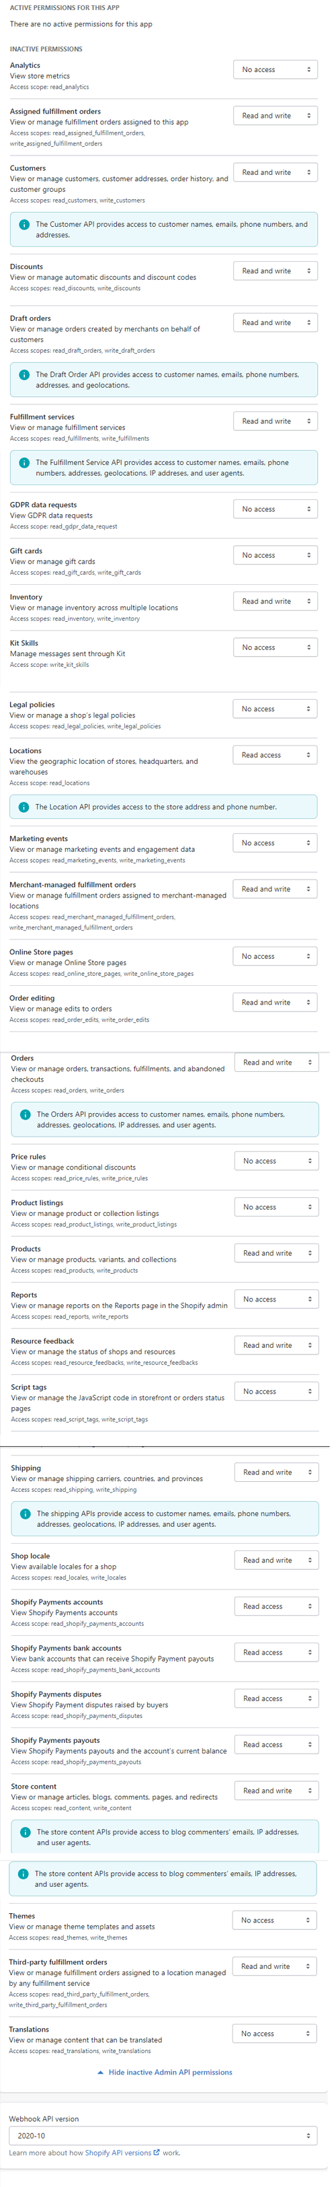Screen dimensions: 336x2187
Task: Open the Script tags access dropdown
Action: pos(277,1392)
